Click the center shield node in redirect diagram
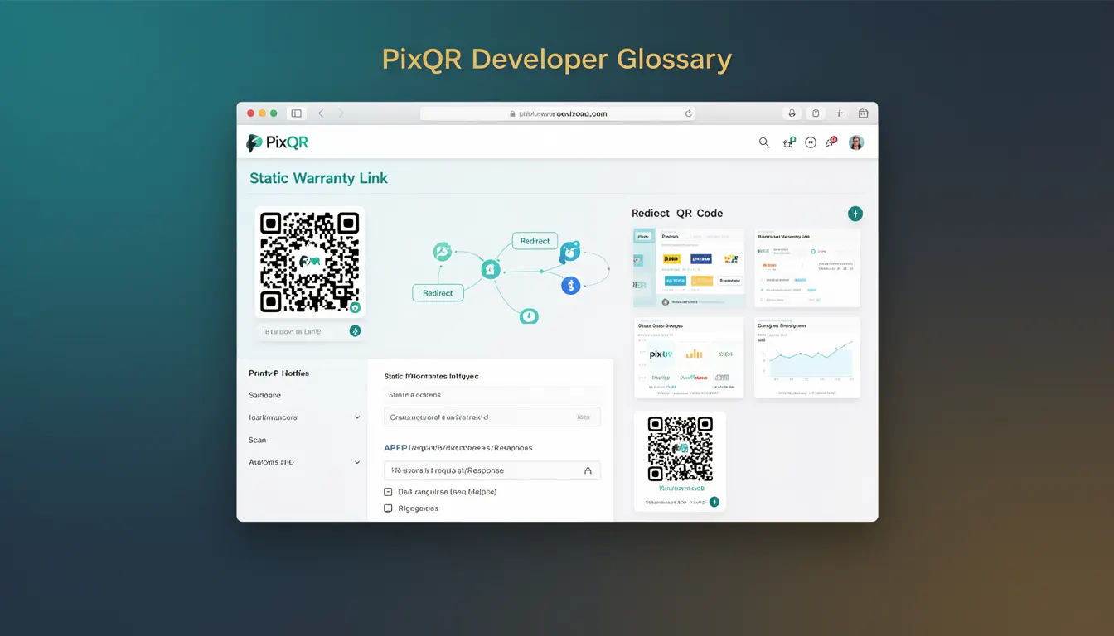1114x636 pixels. pos(490,269)
